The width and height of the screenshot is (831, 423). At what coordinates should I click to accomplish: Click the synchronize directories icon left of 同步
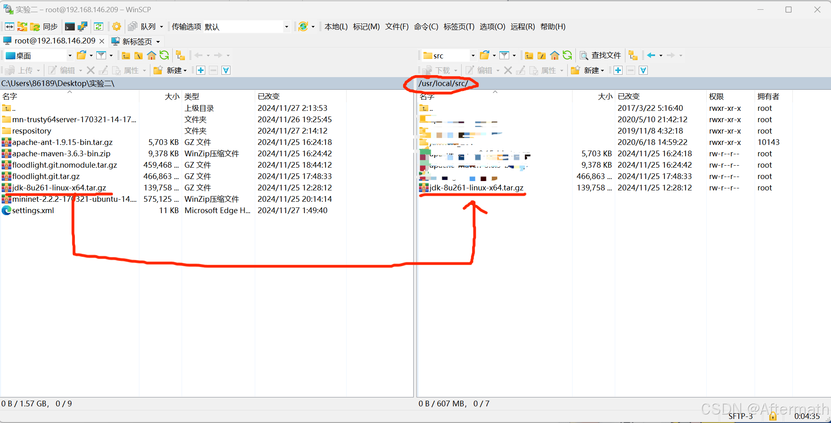(x=22, y=27)
